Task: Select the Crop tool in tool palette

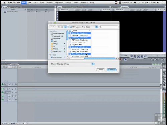Action: [x=164, y=85]
